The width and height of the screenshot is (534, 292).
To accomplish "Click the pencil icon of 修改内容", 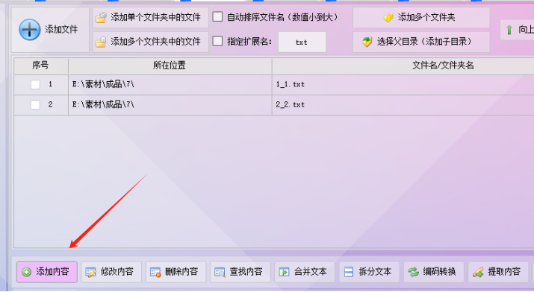I will pos(91,273).
